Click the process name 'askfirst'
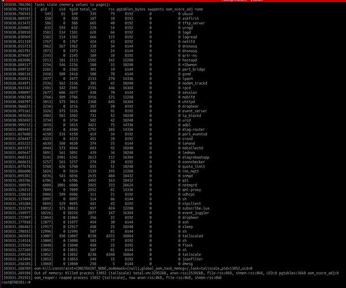 pos(191,18)
